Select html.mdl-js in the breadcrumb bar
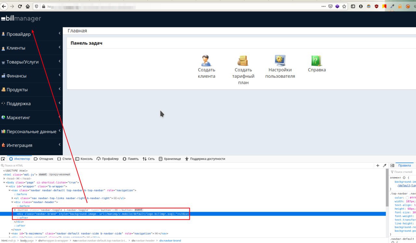 [8, 241]
